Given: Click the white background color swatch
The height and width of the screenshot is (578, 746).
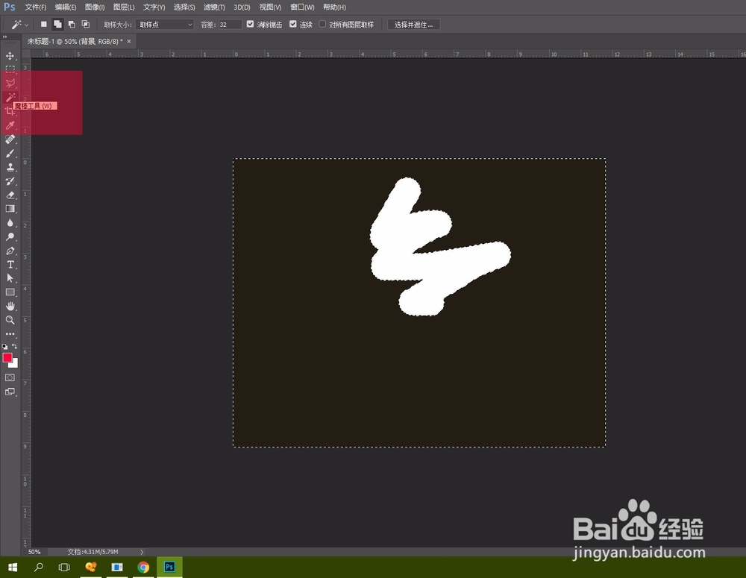Looking at the screenshot, I should [x=15, y=364].
